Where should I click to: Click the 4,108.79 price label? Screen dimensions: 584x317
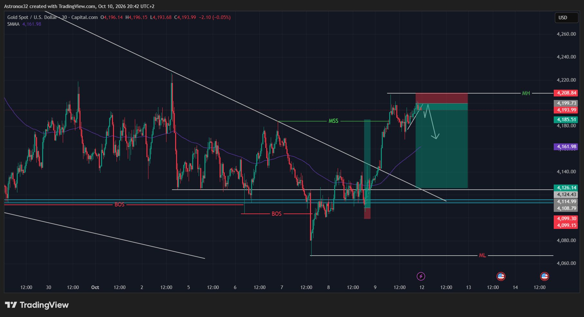(x=566, y=208)
